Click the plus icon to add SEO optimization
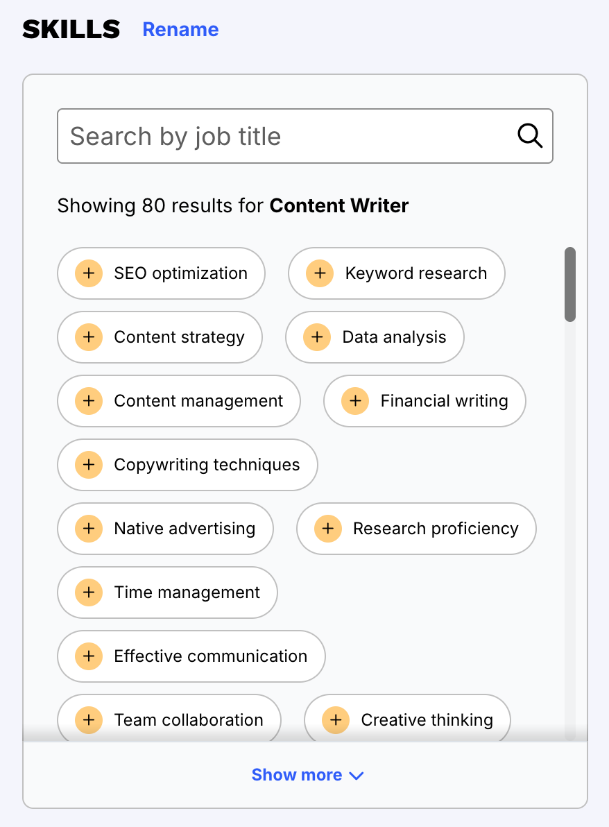Viewport: 609px width, 827px height. (x=88, y=273)
